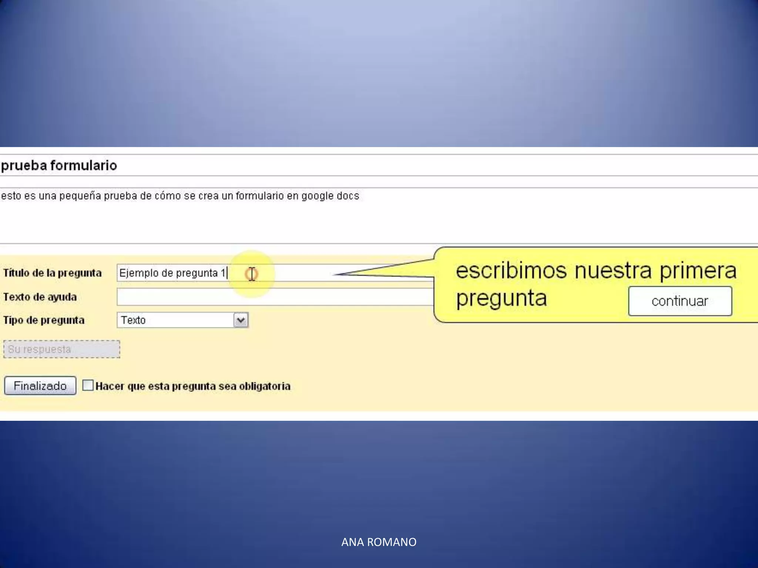The width and height of the screenshot is (758, 568).
Task: Click the dashed Su respuesta placeholder box
Action: 61,349
